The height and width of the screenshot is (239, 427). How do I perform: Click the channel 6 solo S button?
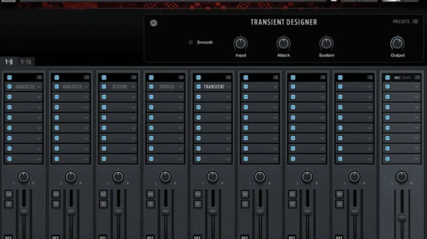pyautogui.click(x=245, y=204)
